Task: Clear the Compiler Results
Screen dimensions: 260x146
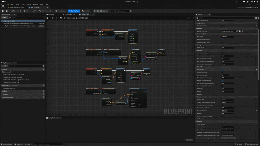Action: tap(189, 140)
